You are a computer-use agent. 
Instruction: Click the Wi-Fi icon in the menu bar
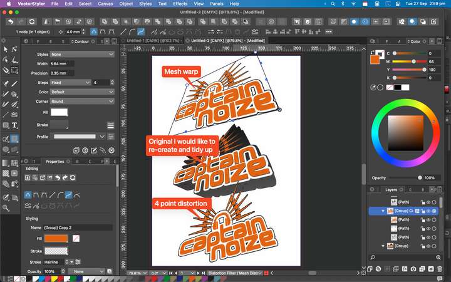coord(353,4)
